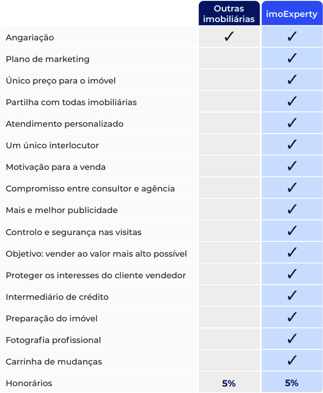323x393 pixels.
Task: Click the Controlo e segurança nas visitas label
Action: 74,232
